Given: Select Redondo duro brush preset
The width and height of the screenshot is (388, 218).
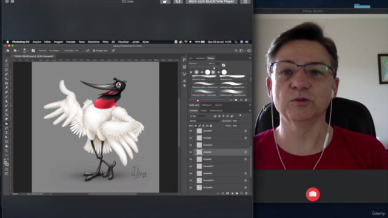Looking at the screenshot, I should coord(232,78).
